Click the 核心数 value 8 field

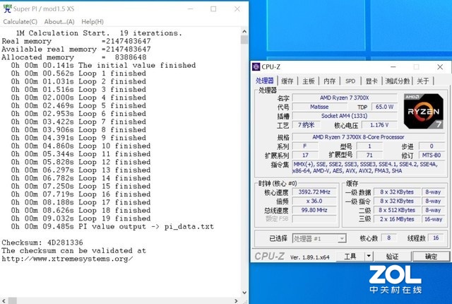coord(389,238)
